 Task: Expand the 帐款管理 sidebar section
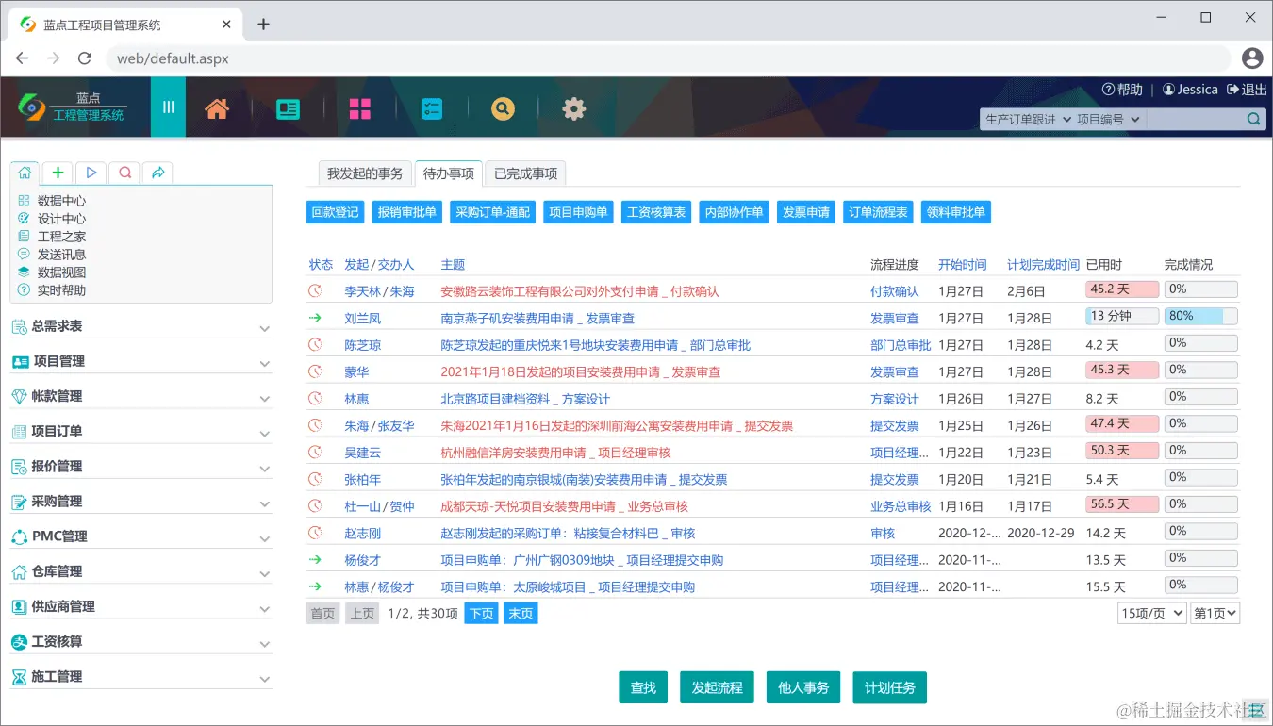pos(141,396)
